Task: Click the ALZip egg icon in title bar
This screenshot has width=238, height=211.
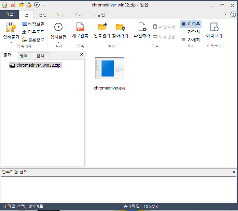Action: (5, 5)
